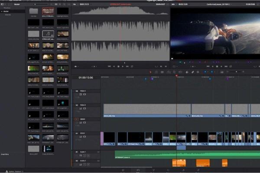Image resolution: width=260 pixels, height=173 pixels.
Task: Click the Video 3 track name
Action: point(83,105)
